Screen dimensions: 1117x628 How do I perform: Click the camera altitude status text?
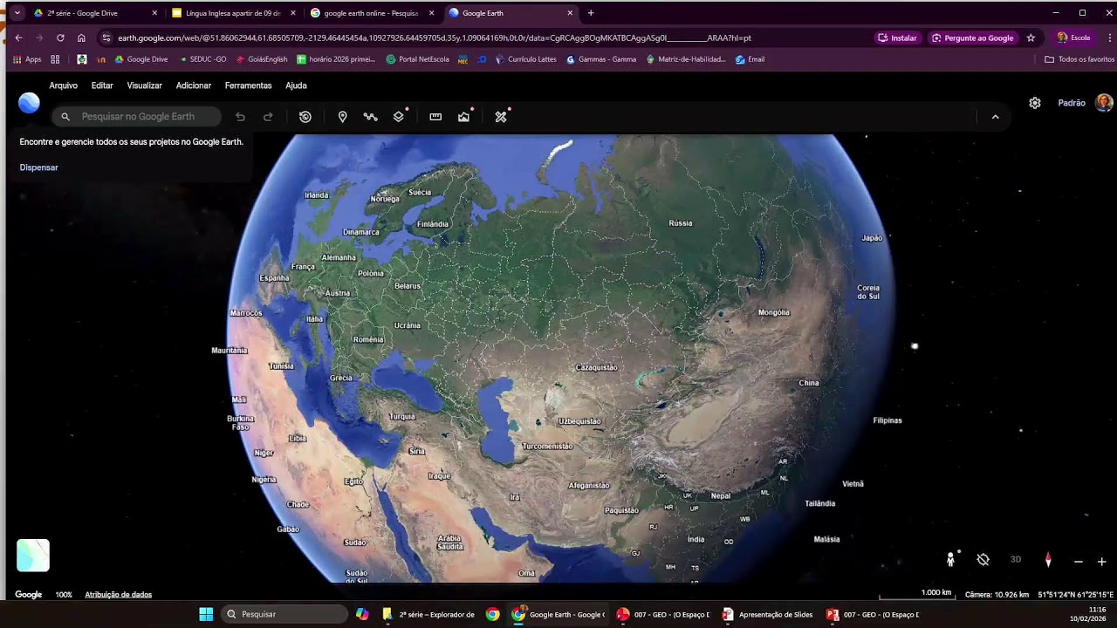[997, 595]
